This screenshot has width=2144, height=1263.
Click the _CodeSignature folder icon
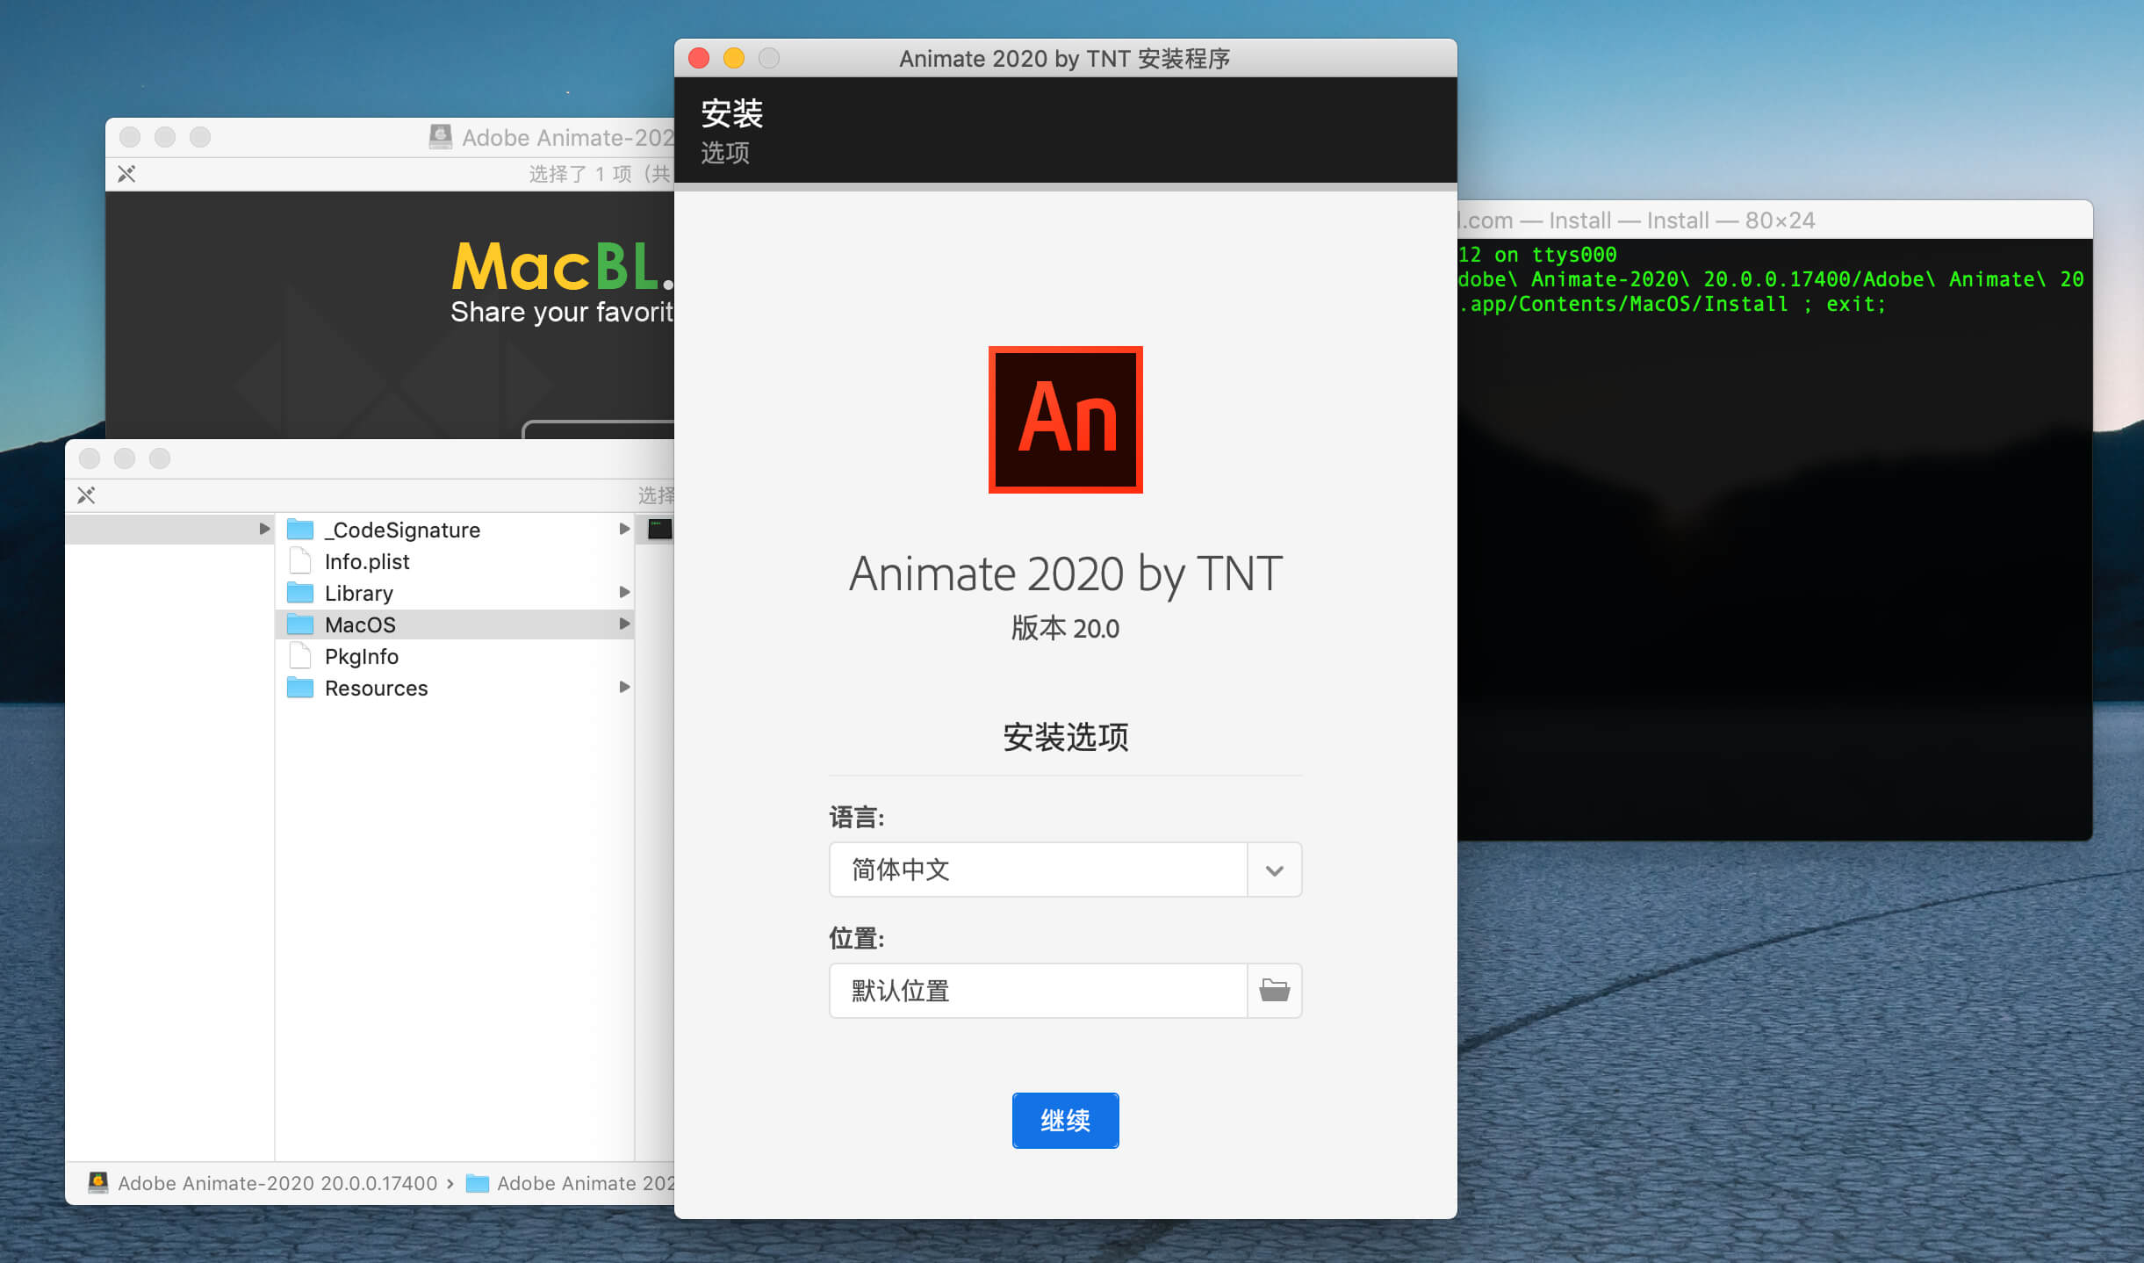tap(300, 530)
